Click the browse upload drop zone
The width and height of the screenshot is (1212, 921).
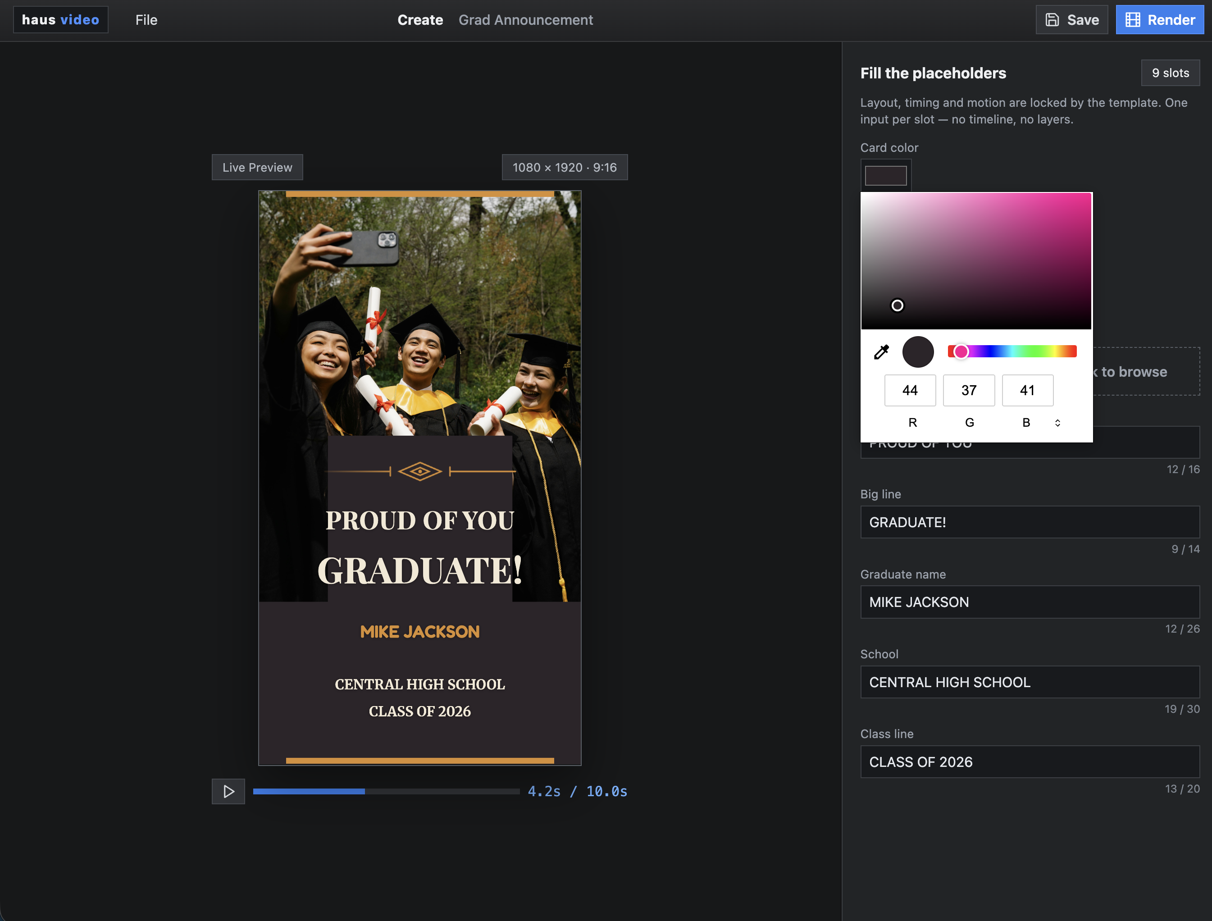point(1146,371)
